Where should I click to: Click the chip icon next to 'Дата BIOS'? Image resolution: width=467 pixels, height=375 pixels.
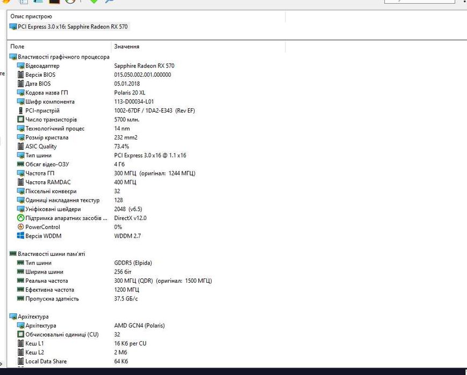tap(20, 84)
